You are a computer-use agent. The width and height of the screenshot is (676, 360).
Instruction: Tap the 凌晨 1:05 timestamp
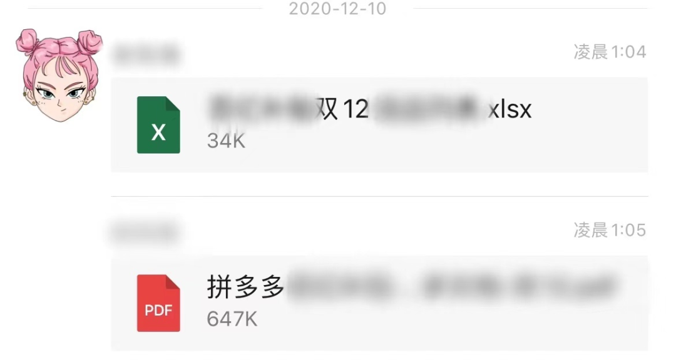click(x=610, y=231)
